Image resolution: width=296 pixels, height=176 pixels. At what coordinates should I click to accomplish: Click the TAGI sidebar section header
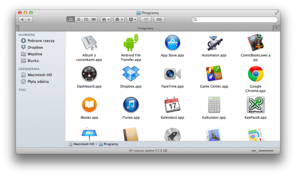coord(22,90)
